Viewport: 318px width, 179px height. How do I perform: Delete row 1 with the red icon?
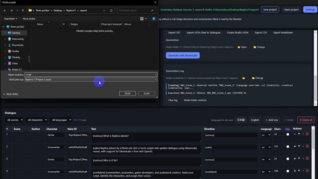tap(307, 134)
